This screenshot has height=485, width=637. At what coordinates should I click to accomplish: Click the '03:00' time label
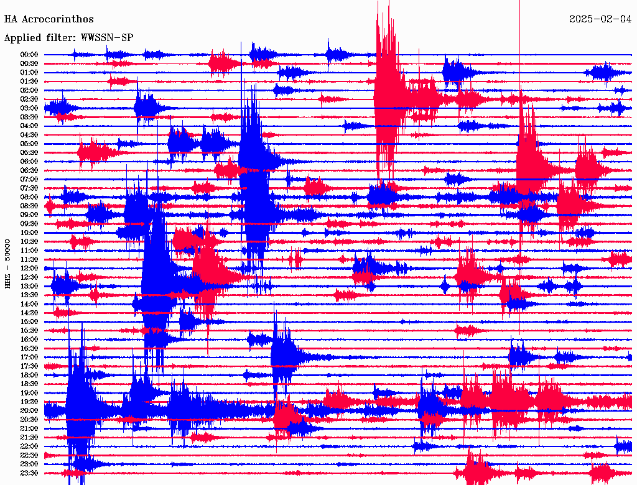(x=29, y=108)
